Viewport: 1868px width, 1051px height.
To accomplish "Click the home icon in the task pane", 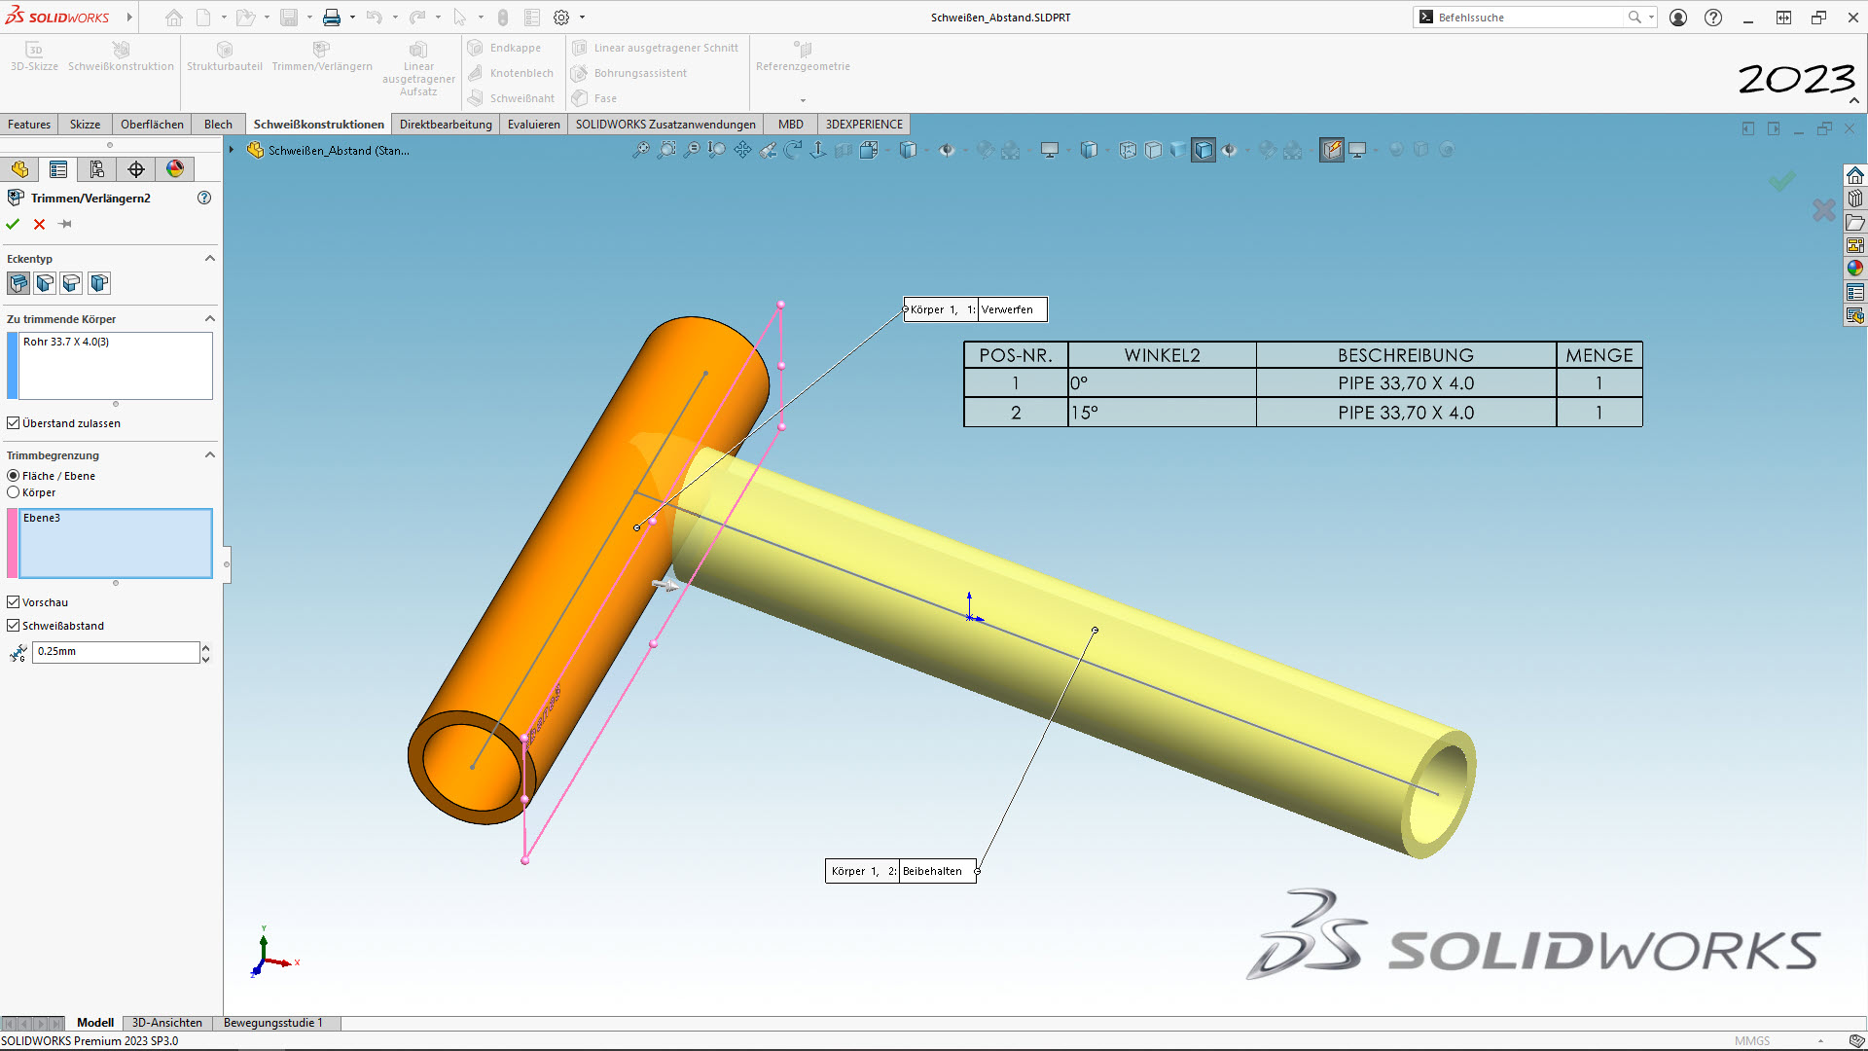I will point(1855,175).
